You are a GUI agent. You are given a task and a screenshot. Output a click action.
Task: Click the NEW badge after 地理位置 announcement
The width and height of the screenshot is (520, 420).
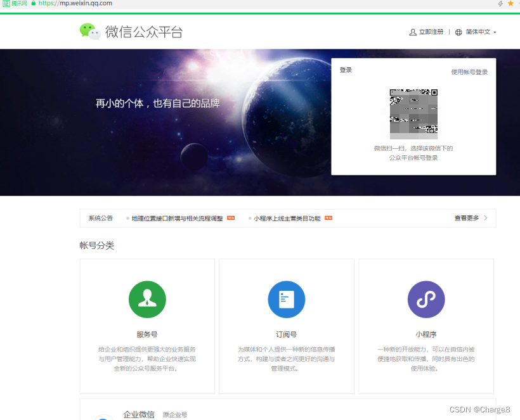coord(231,218)
